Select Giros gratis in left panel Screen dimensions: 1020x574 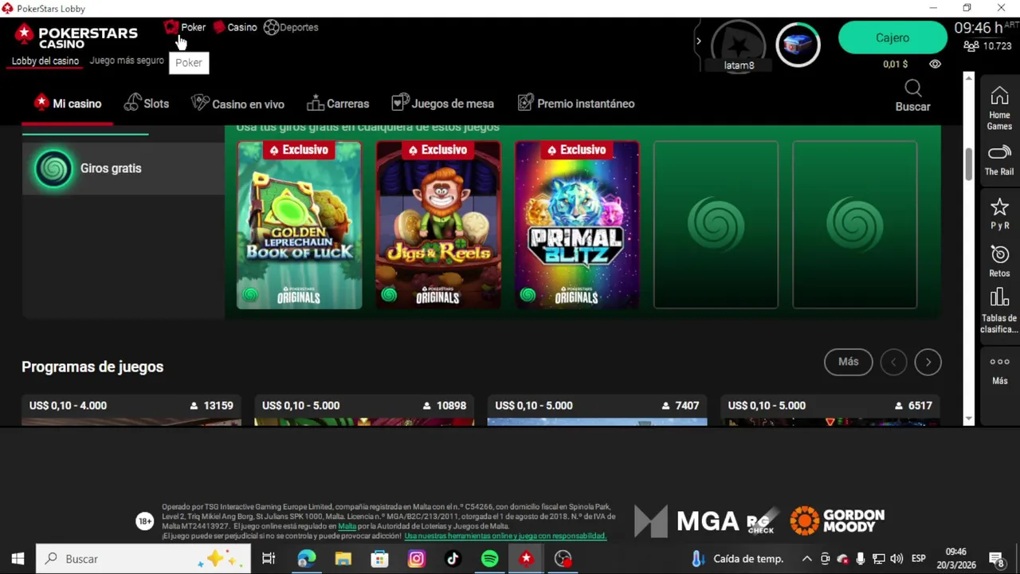[x=124, y=168]
